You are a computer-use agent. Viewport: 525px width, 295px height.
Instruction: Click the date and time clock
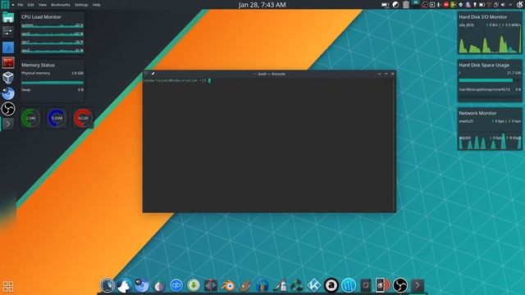[x=262, y=5]
